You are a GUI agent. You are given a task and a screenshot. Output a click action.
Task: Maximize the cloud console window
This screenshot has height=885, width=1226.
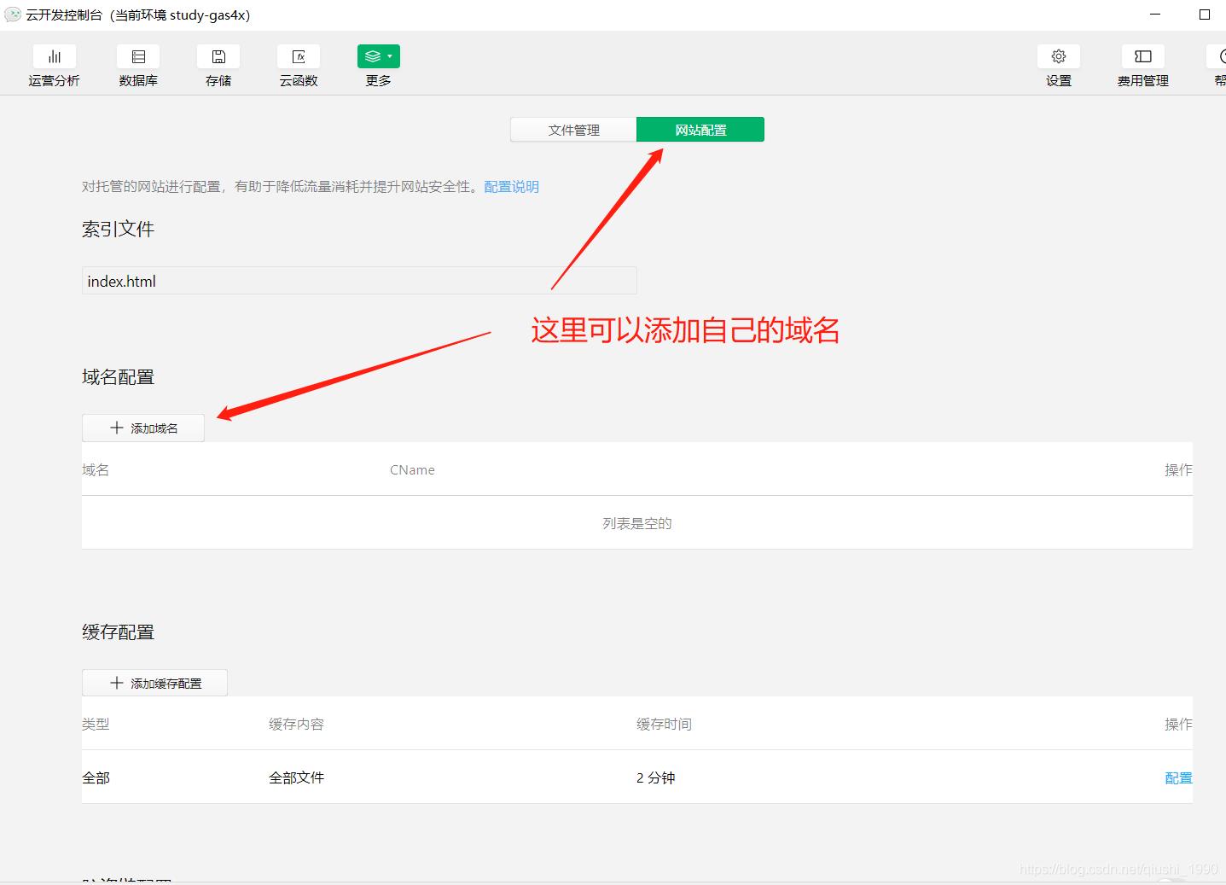[x=1205, y=15]
